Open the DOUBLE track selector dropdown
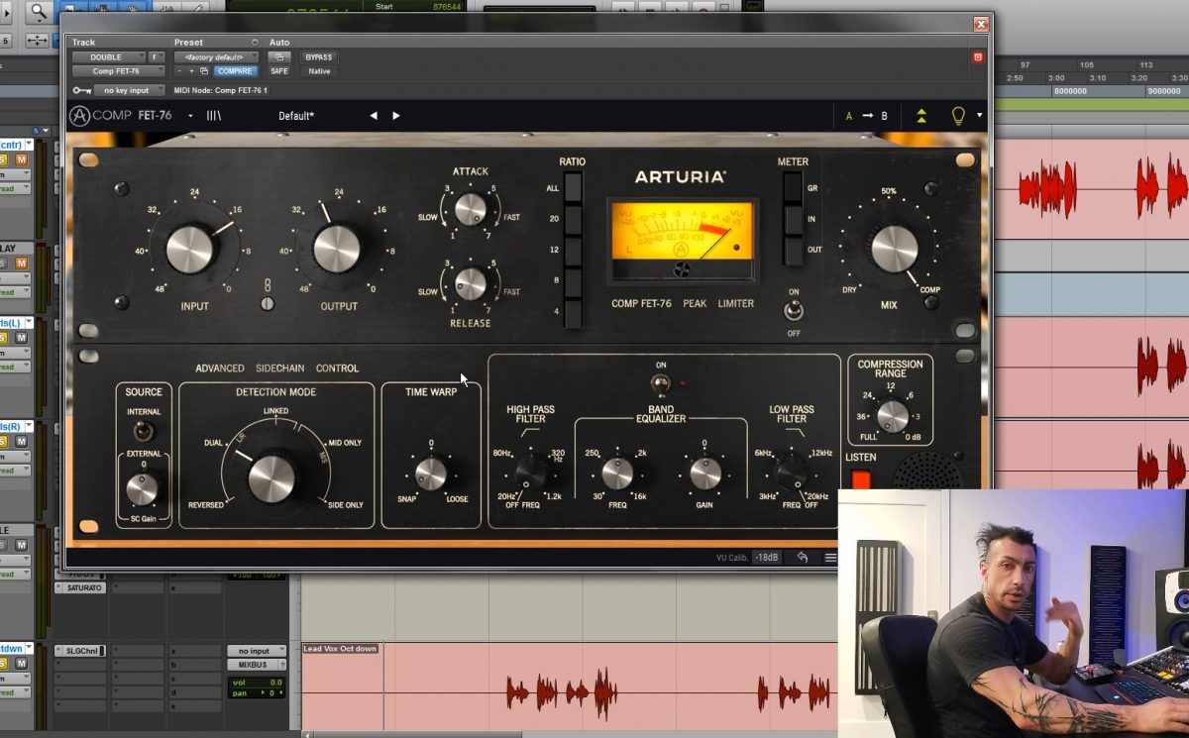Screen dimensions: 1189x738 pos(109,56)
